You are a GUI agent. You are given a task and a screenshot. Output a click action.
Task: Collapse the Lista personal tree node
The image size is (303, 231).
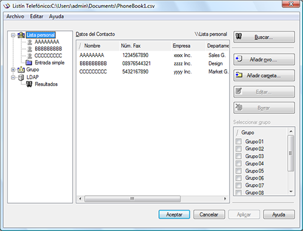pos(13,35)
